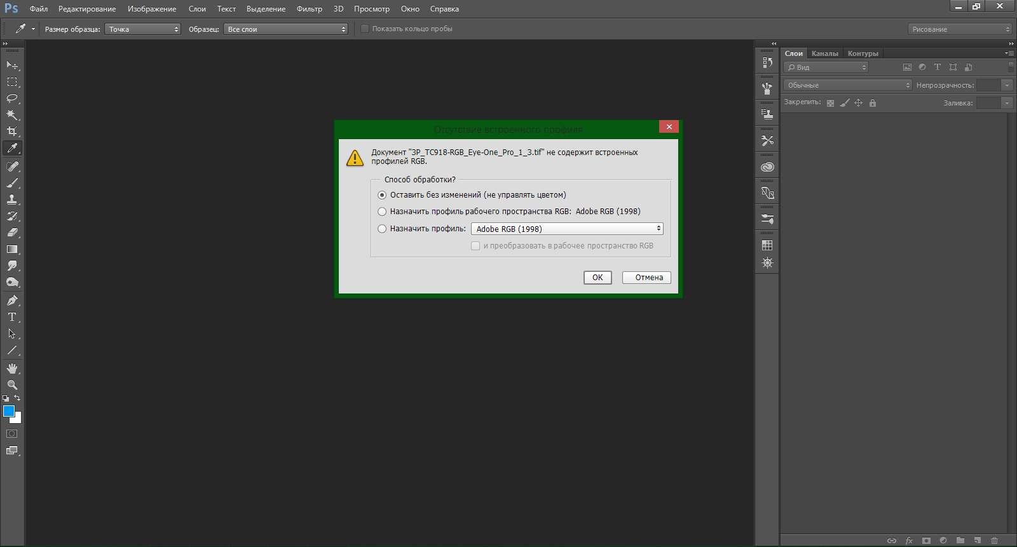Reset to default foreground and background colors
The image size is (1017, 547).
(6, 398)
